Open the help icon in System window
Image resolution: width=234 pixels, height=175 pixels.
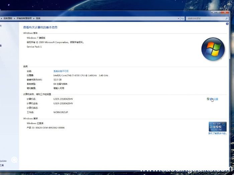point(227,24)
